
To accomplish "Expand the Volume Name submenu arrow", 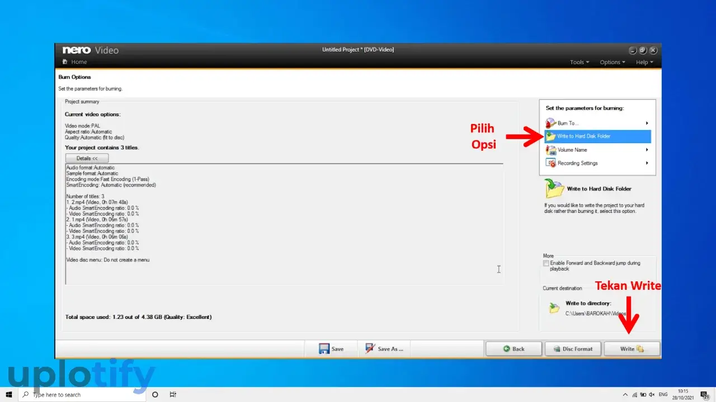I will (647, 150).
